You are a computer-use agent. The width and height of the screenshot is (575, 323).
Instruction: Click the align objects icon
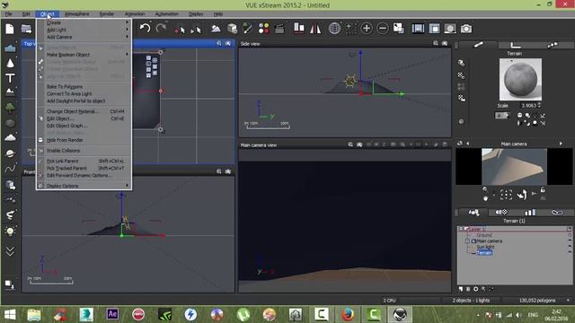[x=299, y=28]
